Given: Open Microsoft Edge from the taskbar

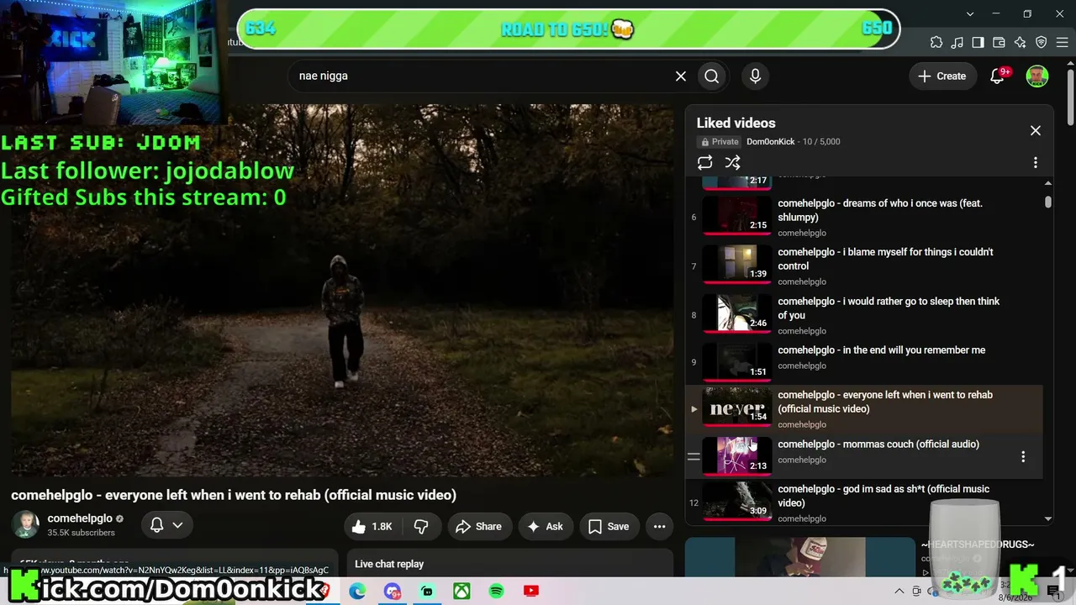Looking at the screenshot, I should coord(357,592).
